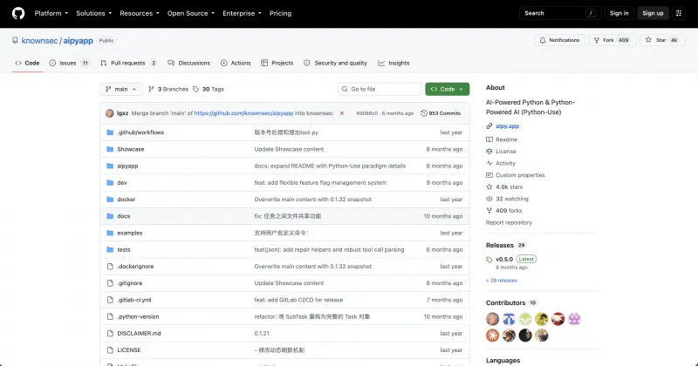The width and height of the screenshot is (698, 366).
Task: View the 32 watching link
Action: click(x=508, y=200)
